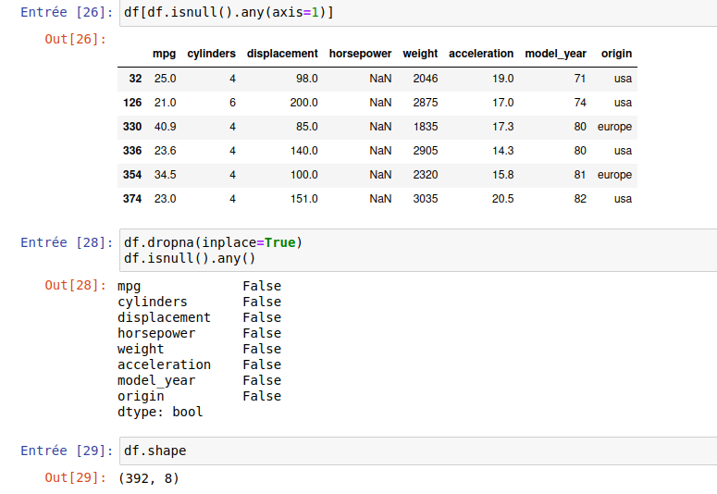Click row index 330 in the table
This screenshot has width=717, height=494.
(x=132, y=127)
